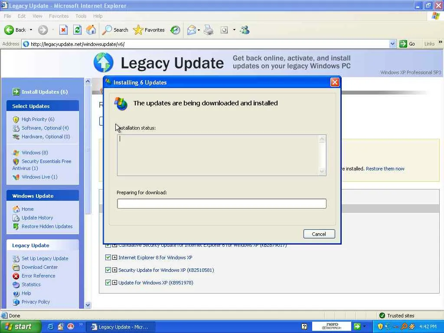
Task: Open the Search magnifier toolbar button
Action: tap(115, 30)
